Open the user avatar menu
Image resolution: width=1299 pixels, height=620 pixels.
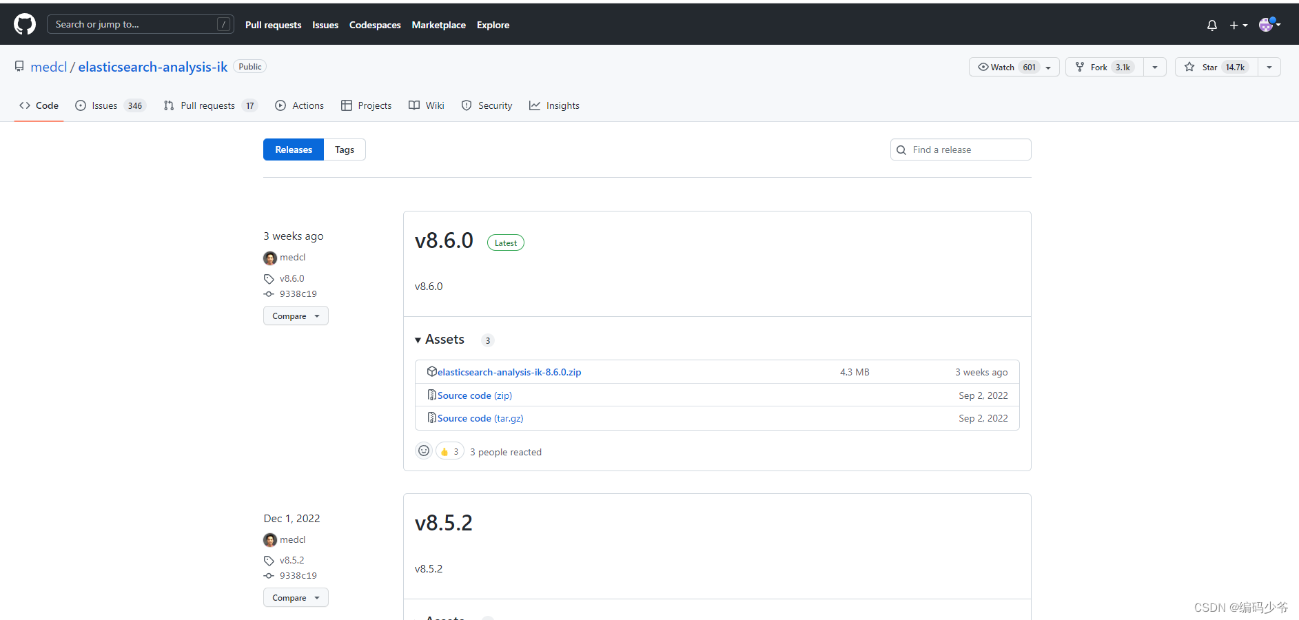(1269, 24)
